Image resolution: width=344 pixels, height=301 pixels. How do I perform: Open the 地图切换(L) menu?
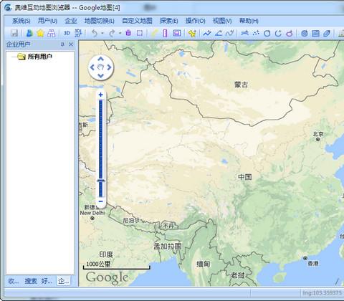click(99, 21)
